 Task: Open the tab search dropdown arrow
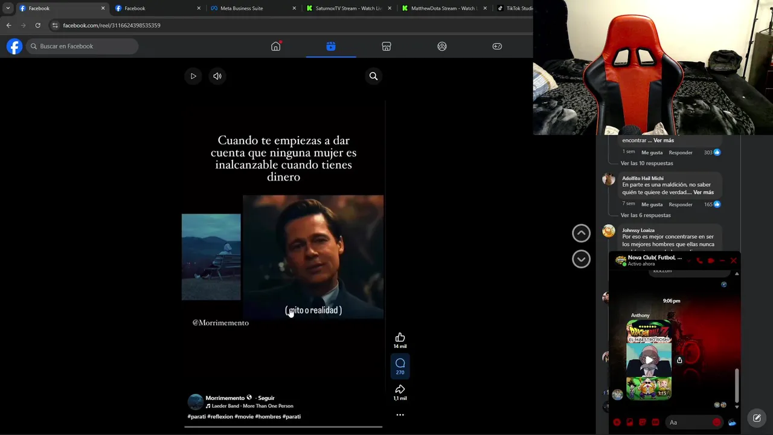(x=8, y=8)
